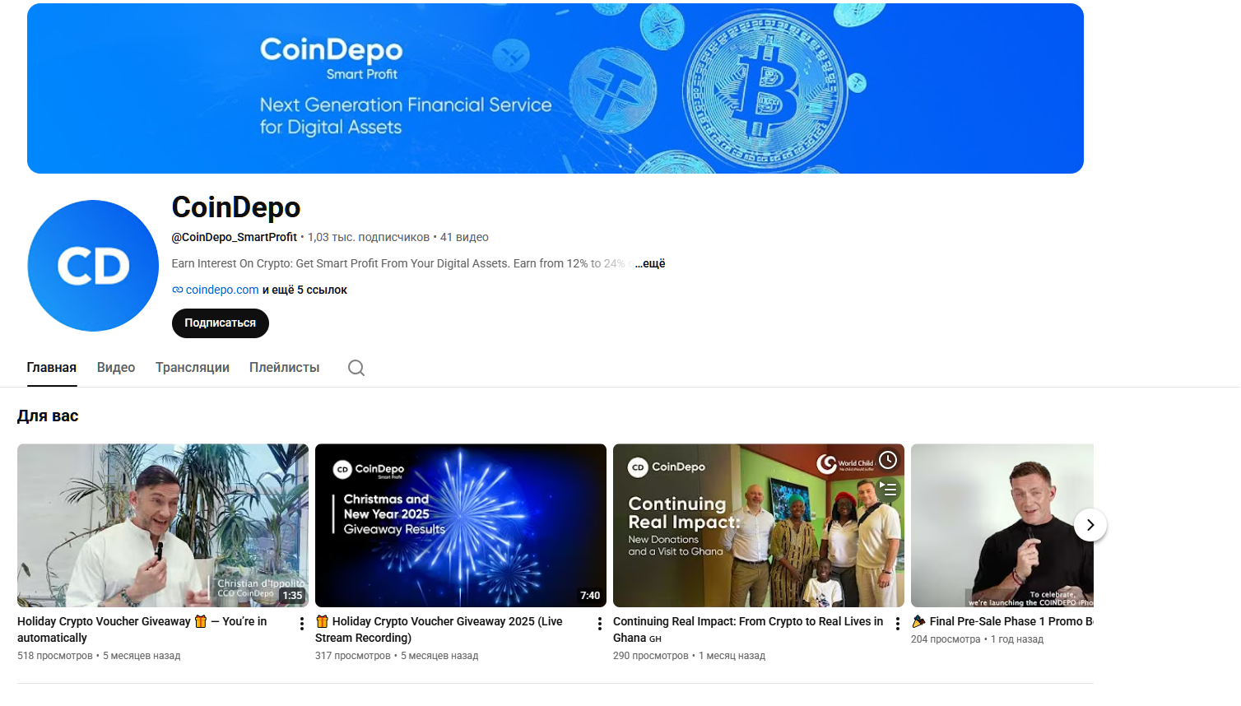Open title "Holiday Crypto Voucher Giveaway — You're in automatically"
This screenshot has height=706, width=1241.
(x=142, y=629)
